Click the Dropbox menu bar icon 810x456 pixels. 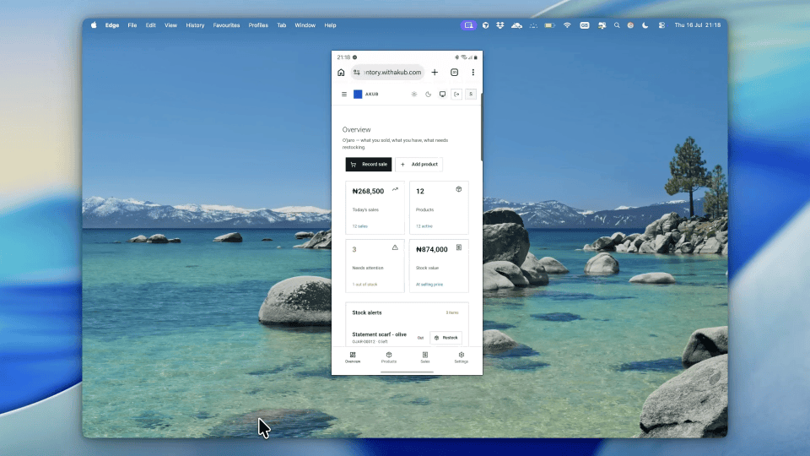(500, 24)
